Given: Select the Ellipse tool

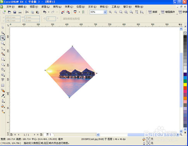Looking at the screenshot, I should [x=3, y=64].
